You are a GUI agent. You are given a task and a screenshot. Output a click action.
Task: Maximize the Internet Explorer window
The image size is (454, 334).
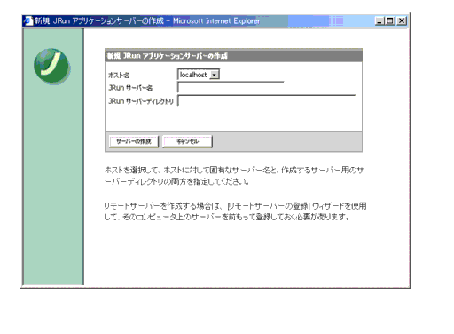[390, 20]
